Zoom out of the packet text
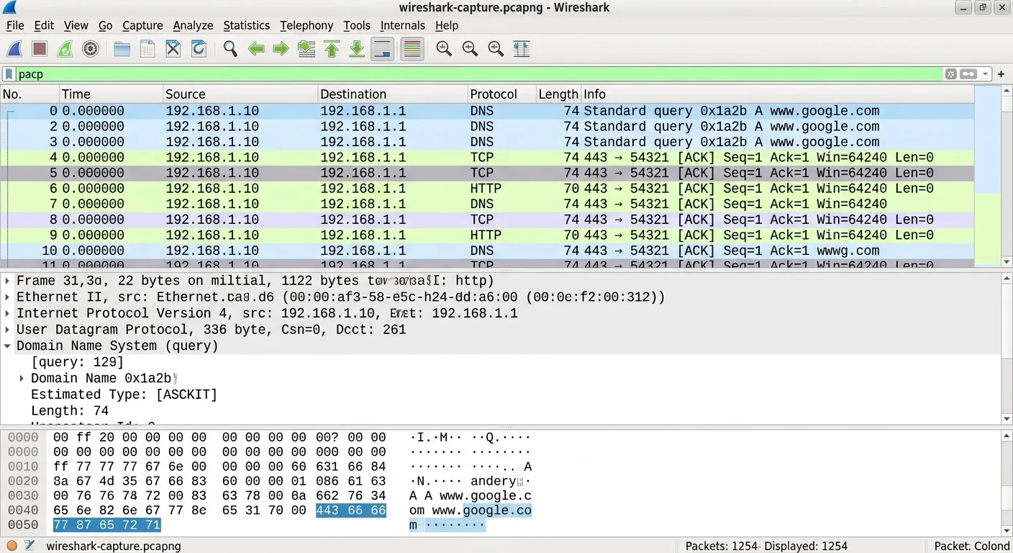 click(x=470, y=49)
